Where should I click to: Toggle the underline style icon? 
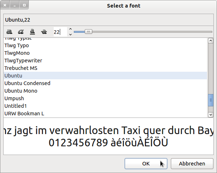[x=32, y=32]
